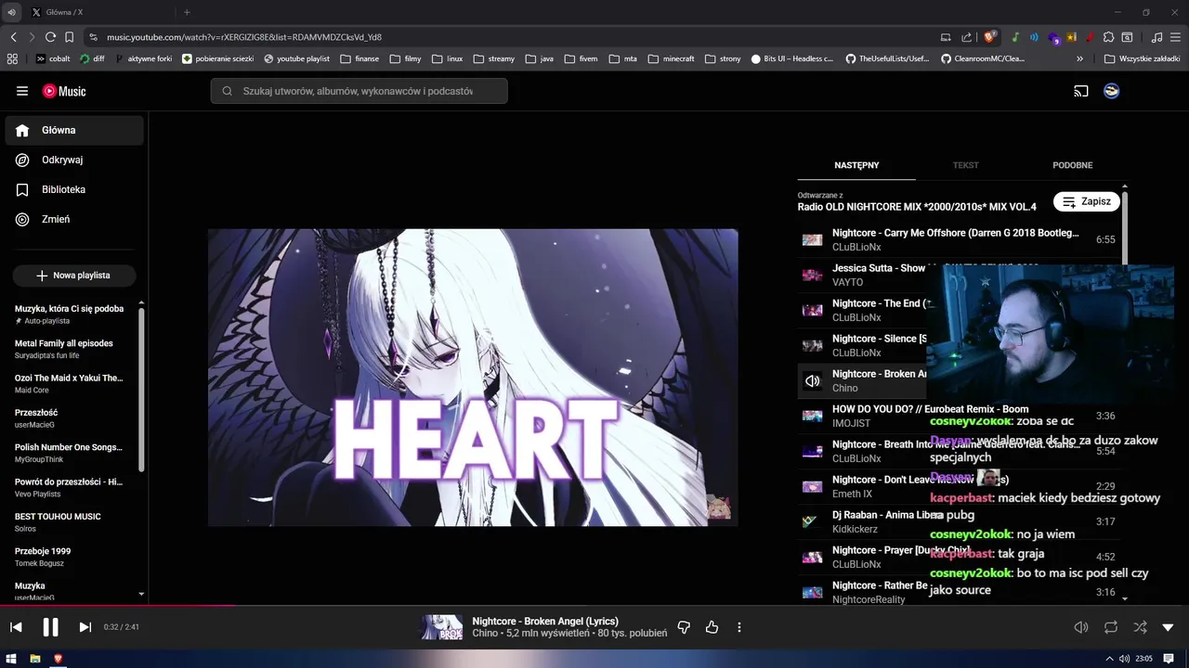The height and width of the screenshot is (668, 1189).
Task: Mute the player volume
Action: [x=1081, y=627]
